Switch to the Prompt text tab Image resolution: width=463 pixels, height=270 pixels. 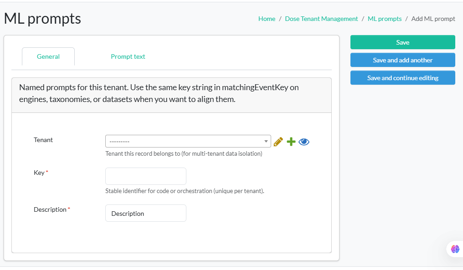[128, 56]
